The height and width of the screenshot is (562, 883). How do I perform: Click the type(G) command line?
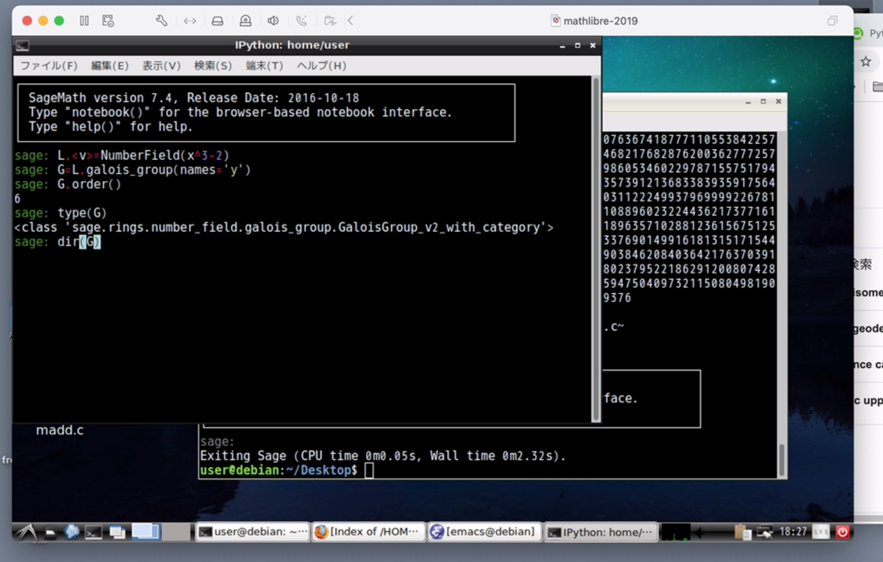(60, 213)
